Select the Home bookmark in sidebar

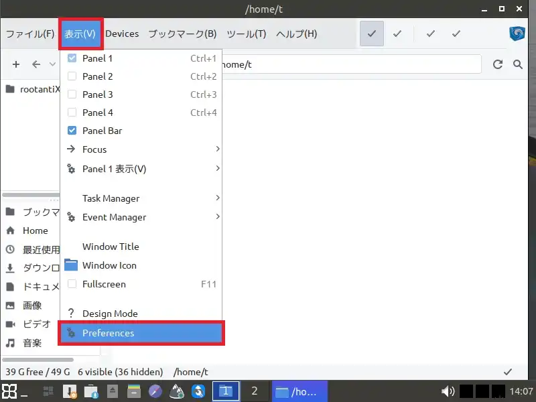tap(35, 230)
